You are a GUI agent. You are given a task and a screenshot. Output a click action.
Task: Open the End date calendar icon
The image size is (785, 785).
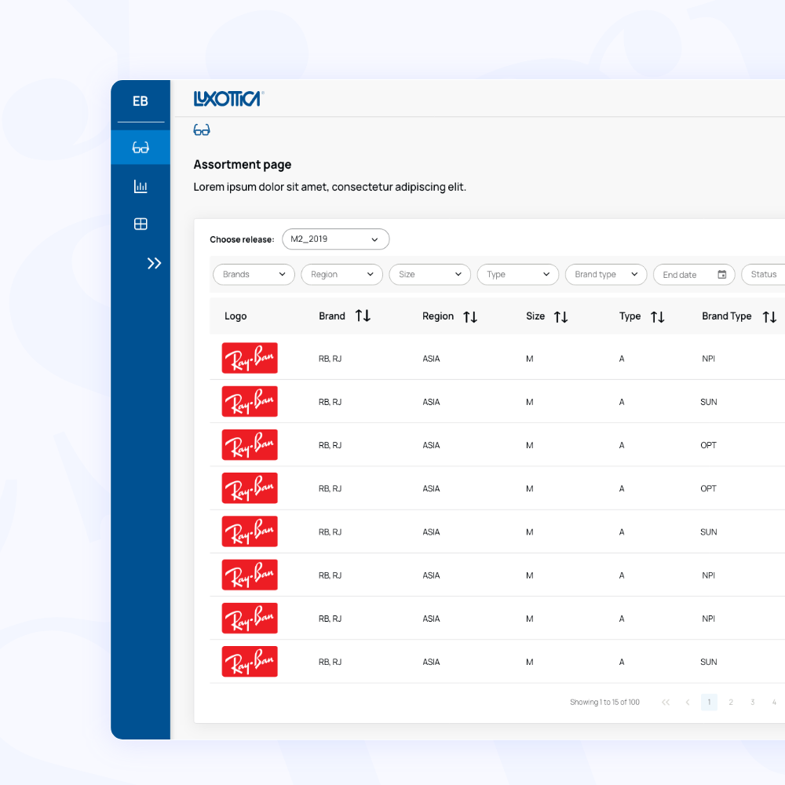[722, 274]
